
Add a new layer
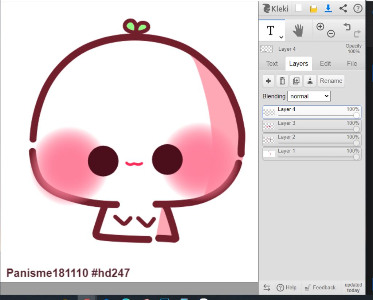(268, 81)
